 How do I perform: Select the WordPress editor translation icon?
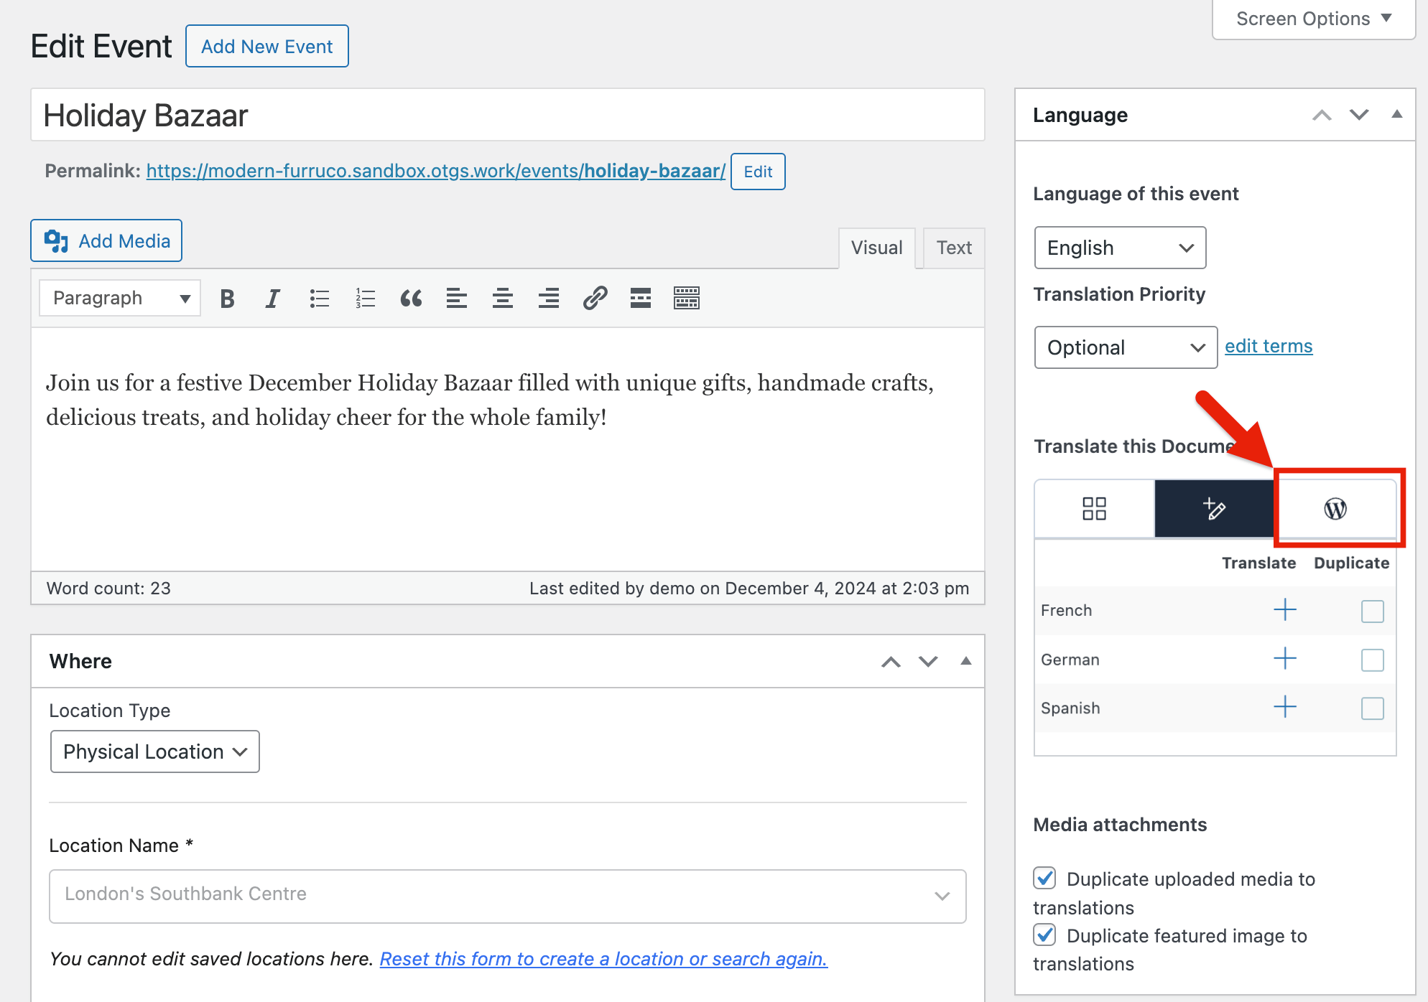pyautogui.click(x=1335, y=509)
